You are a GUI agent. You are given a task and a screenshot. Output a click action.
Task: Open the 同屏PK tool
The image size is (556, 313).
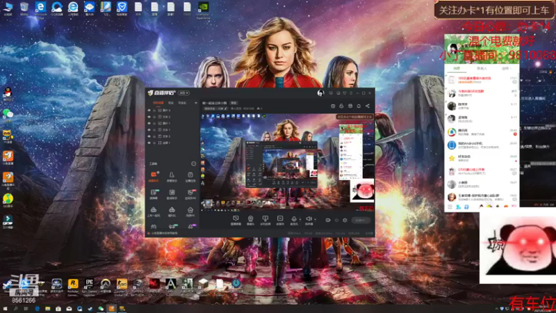point(190,211)
